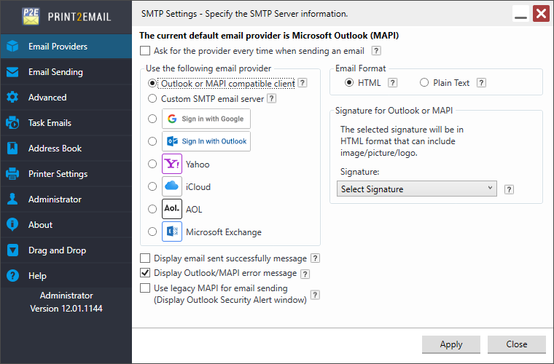Switch to Task Emails page

[66, 123]
